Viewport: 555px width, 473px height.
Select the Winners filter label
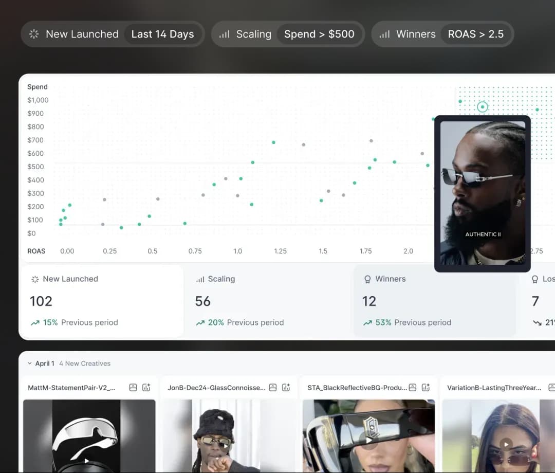click(416, 34)
